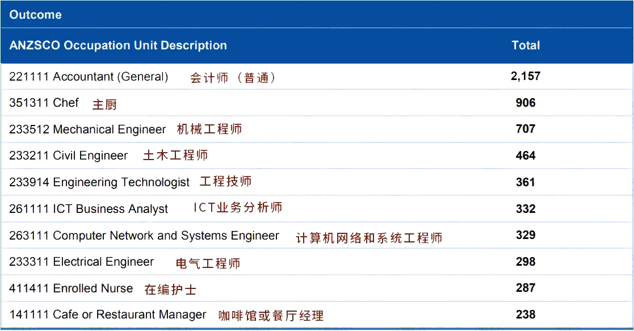Click the total value 2,157
The width and height of the screenshot is (634, 331).
point(526,76)
